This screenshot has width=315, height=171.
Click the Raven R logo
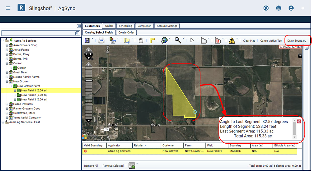coord(21,8)
